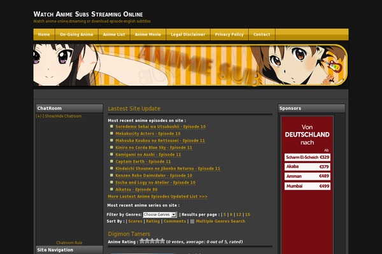Sort anime series by Scores
Image resolution: width=382 pixels, height=254 pixels.
[x=135, y=221]
